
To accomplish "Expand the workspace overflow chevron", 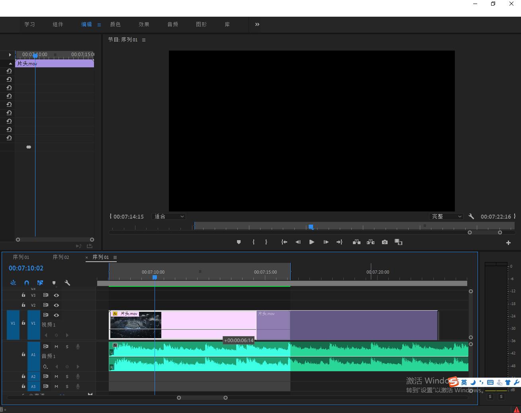I will (257, 24).
